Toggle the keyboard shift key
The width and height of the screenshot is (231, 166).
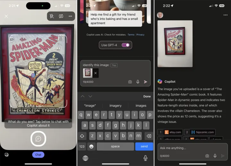pos(82,136)
